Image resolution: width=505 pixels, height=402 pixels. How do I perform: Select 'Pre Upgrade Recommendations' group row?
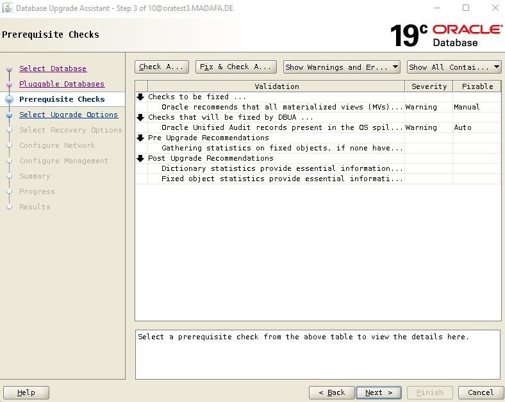click(x=318, y=138)
